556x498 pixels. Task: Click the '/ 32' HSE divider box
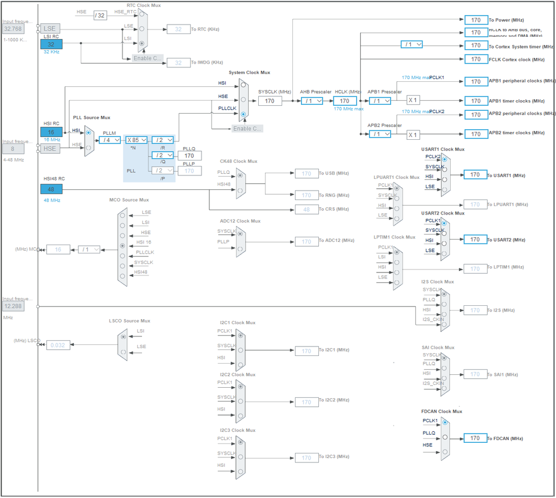(x=100, y=16)
